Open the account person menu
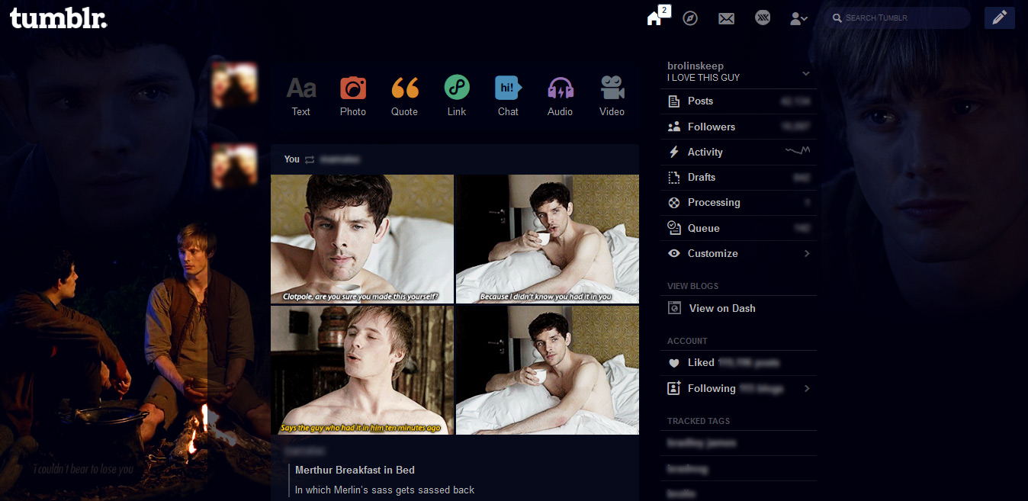Viewport: 1028px width, 501px height. click(798, 18)
